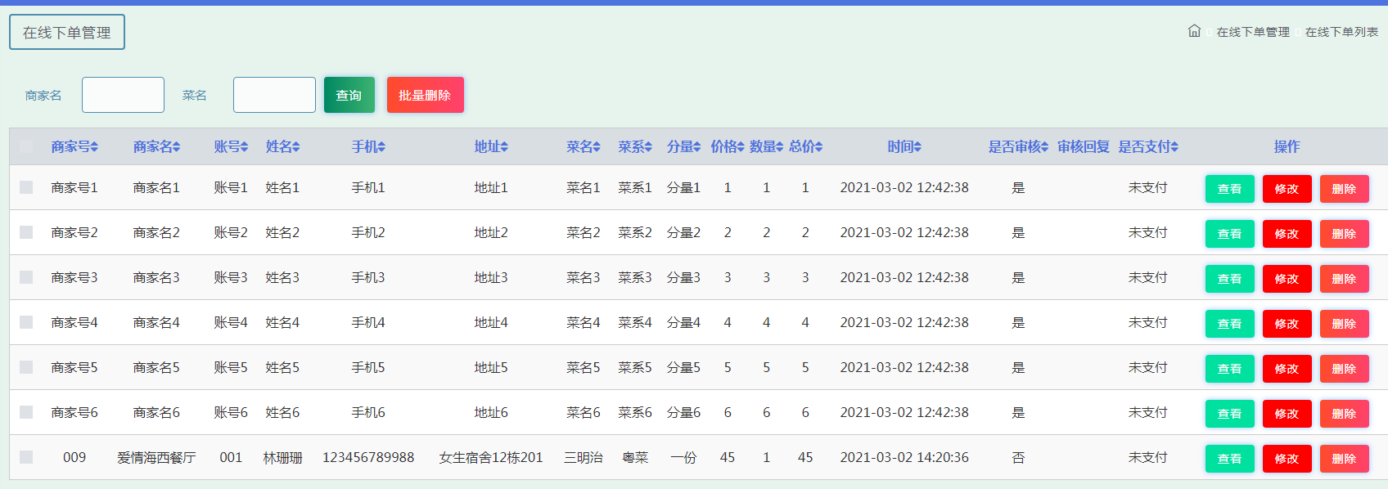Click 修改 for 商家号1 row
This screenshot has height=489, width=1388.
click(x=1287, y=189)
